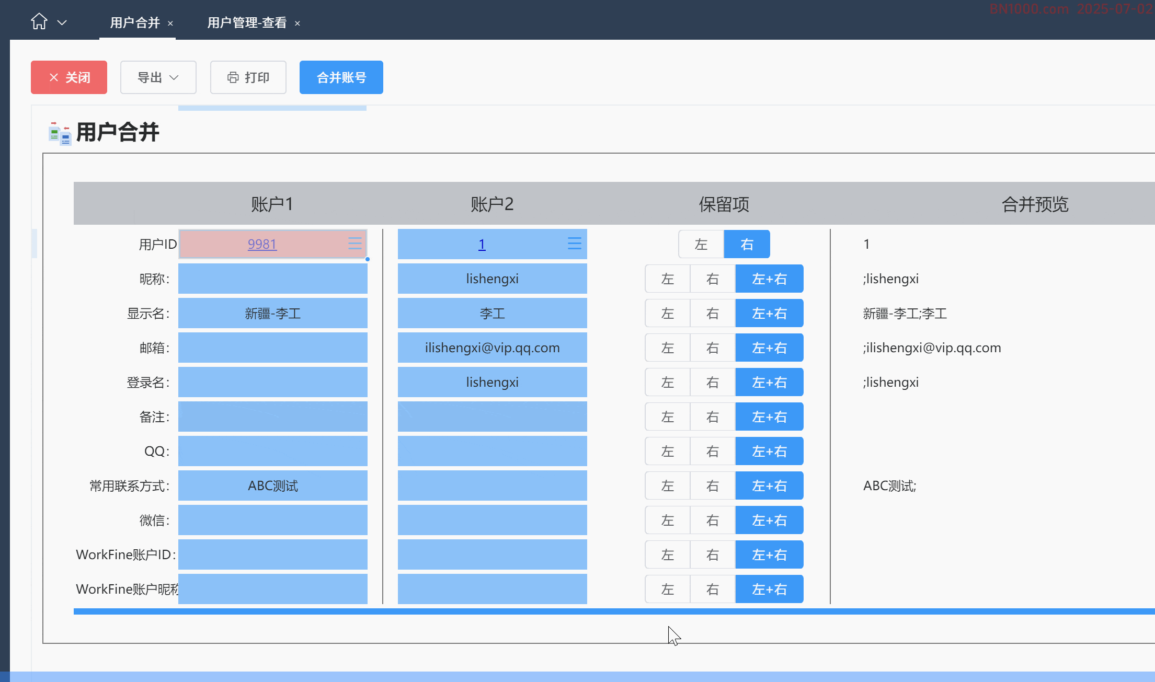The width and height of the screenshot is (1155, 682).
Task: Select 左 for 昵称 row
Action: pyautogui.click(x=668, y=279)
